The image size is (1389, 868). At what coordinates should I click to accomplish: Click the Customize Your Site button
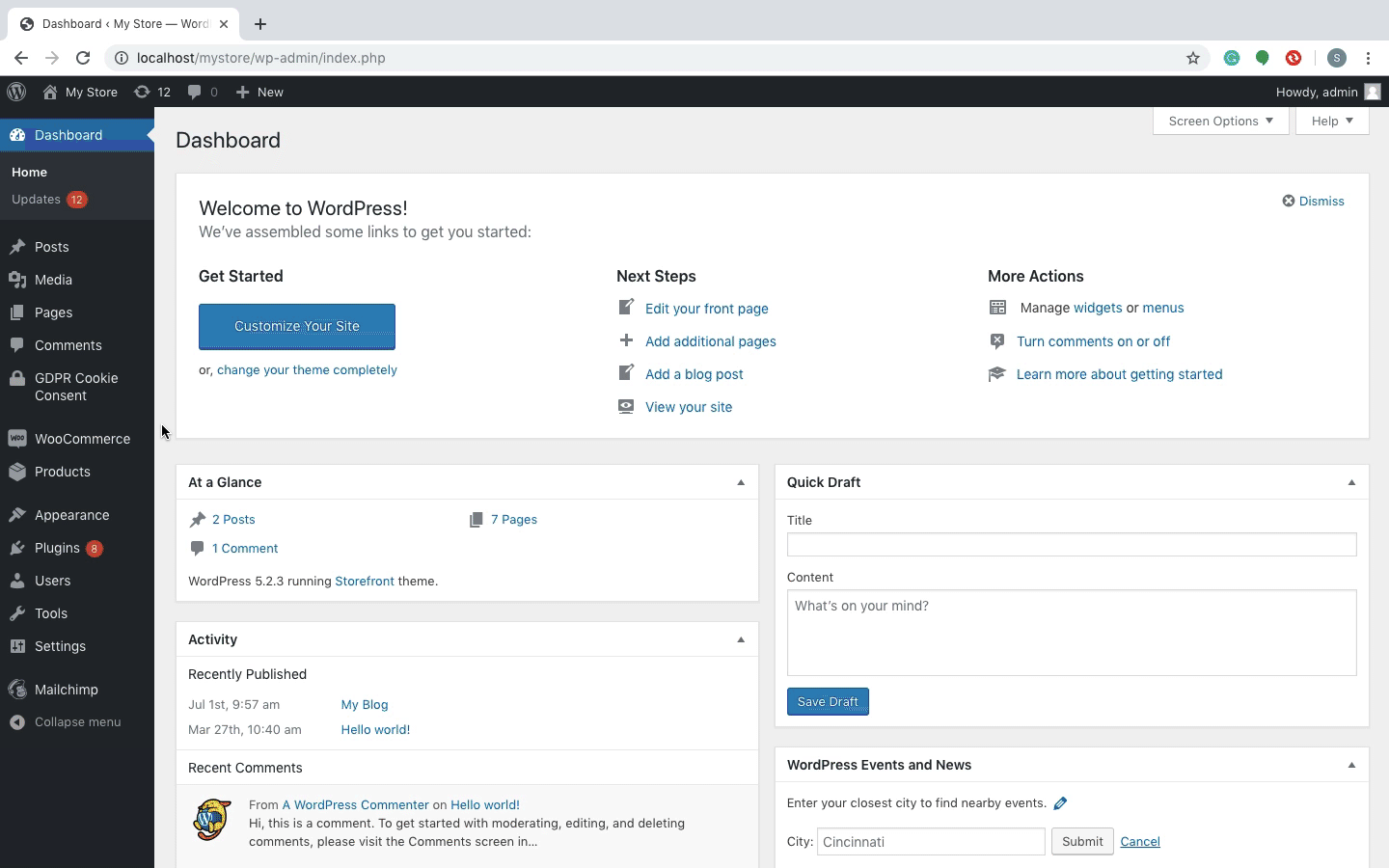[x=297, y=327]
